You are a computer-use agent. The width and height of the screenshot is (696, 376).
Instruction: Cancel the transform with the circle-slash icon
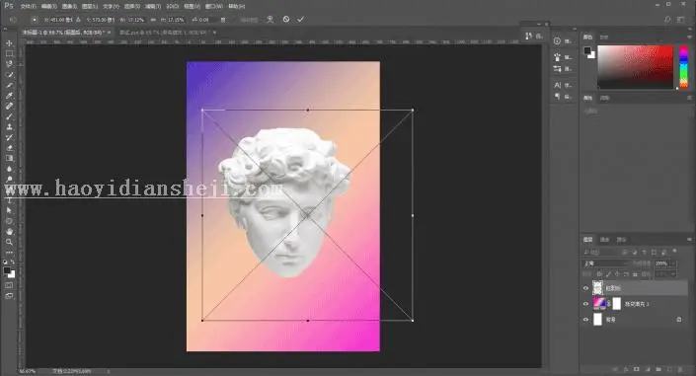click(286, 20)
